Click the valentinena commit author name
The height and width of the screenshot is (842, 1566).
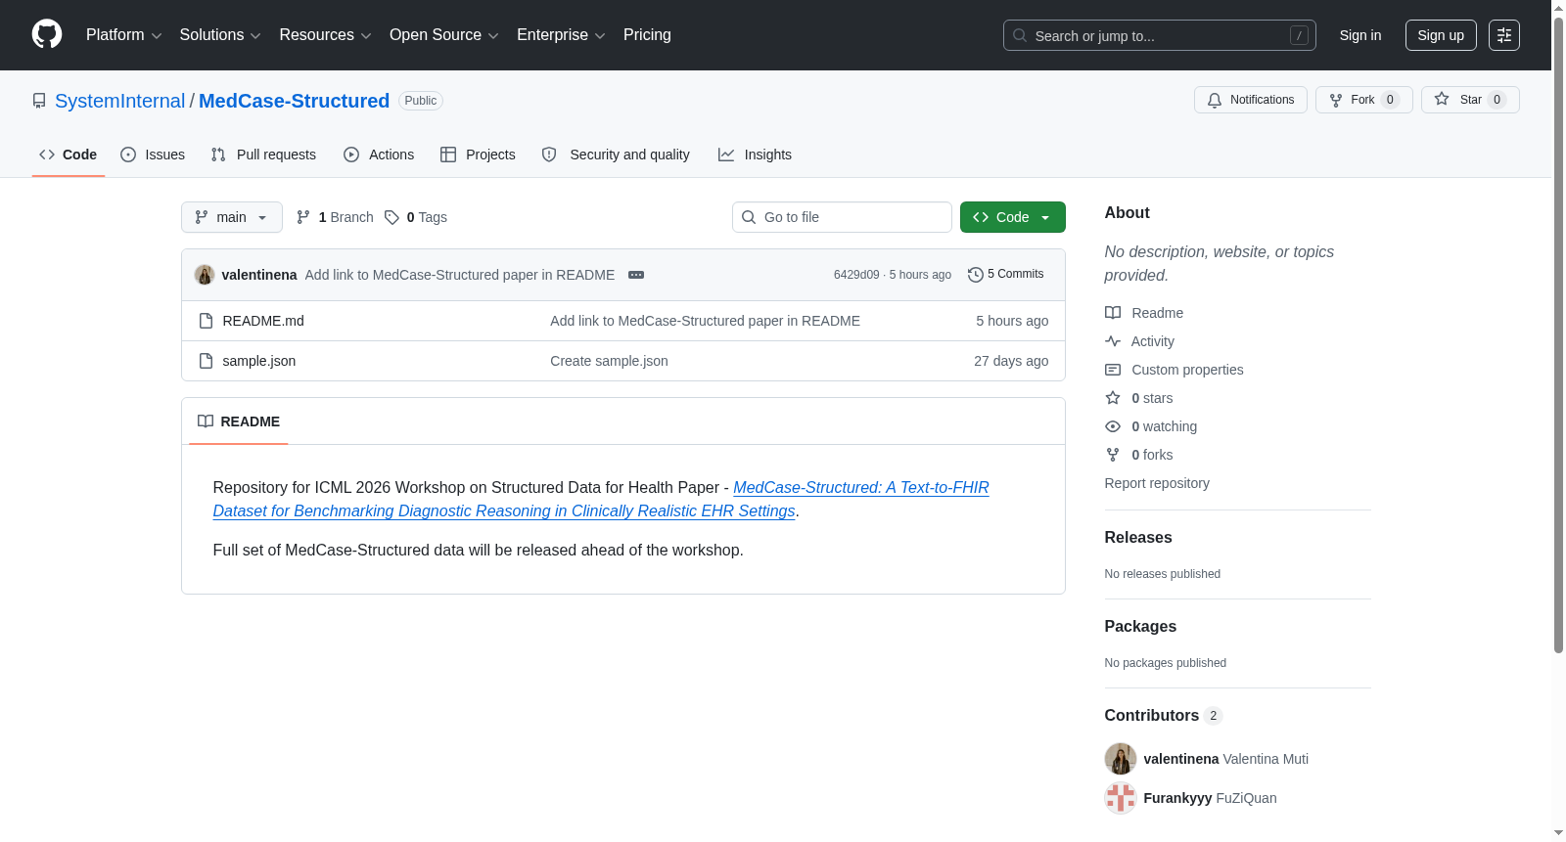click(x=259, y=275)
